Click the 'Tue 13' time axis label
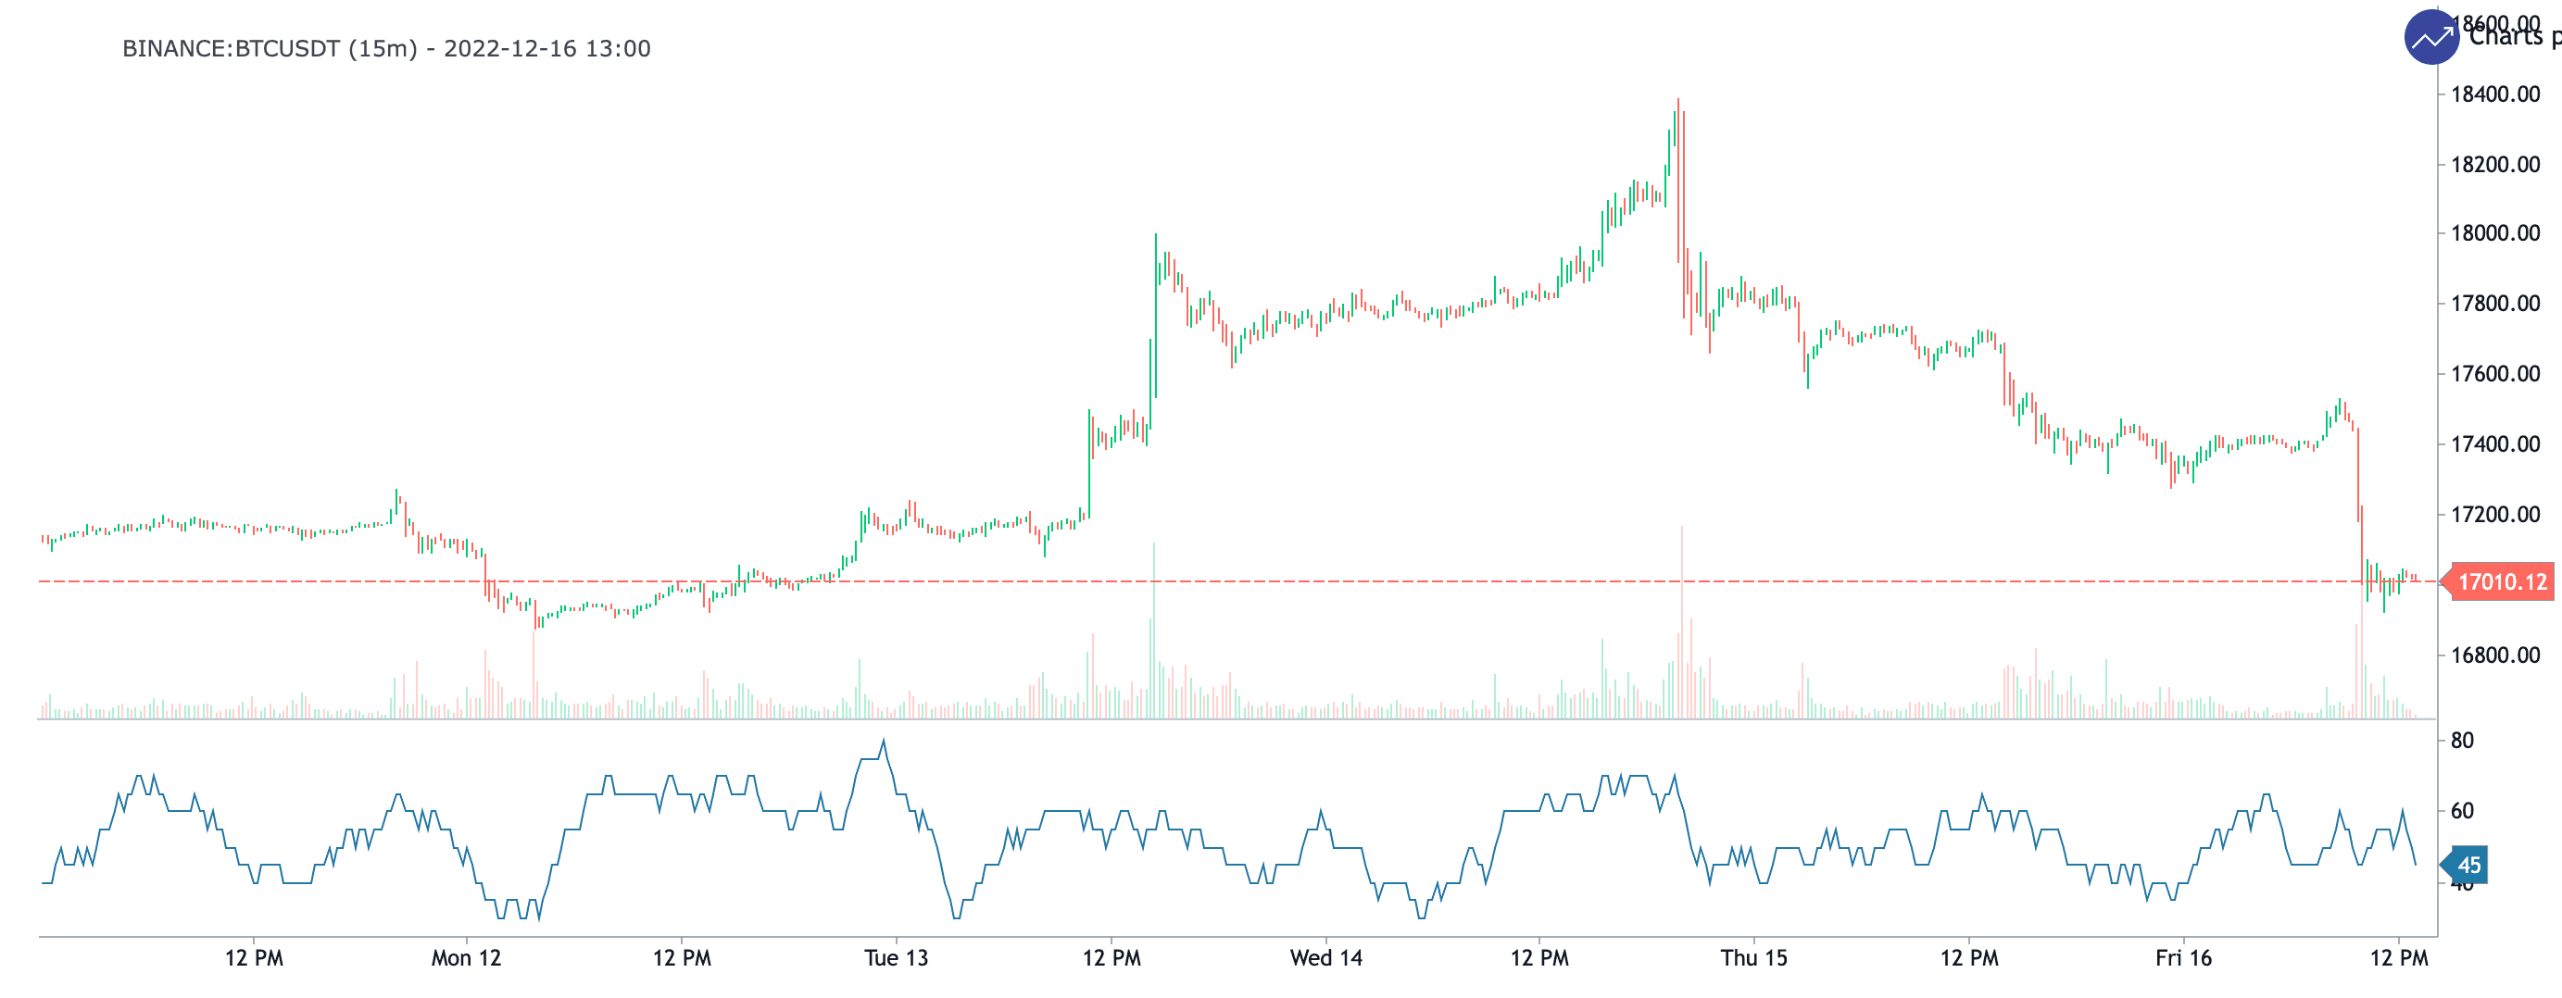Image resolution: width=2562 pixels, height=998 pixels. (895, 958)
